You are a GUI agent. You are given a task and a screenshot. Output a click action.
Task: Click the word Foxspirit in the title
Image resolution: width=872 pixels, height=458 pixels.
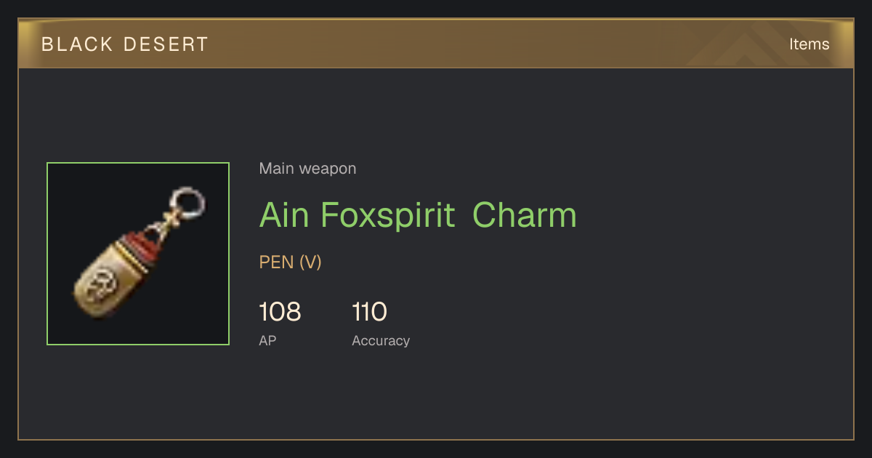point(387,216)
